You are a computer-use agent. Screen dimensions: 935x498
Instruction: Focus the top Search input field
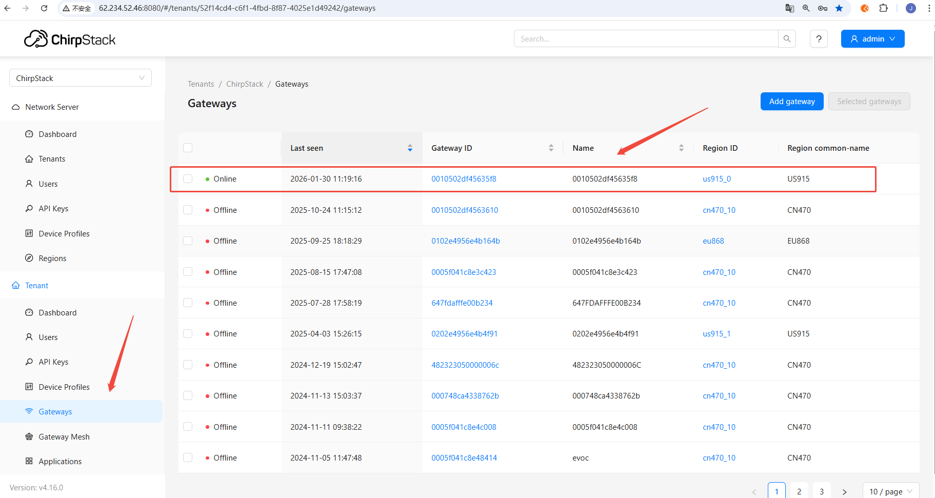pos(646,39)
